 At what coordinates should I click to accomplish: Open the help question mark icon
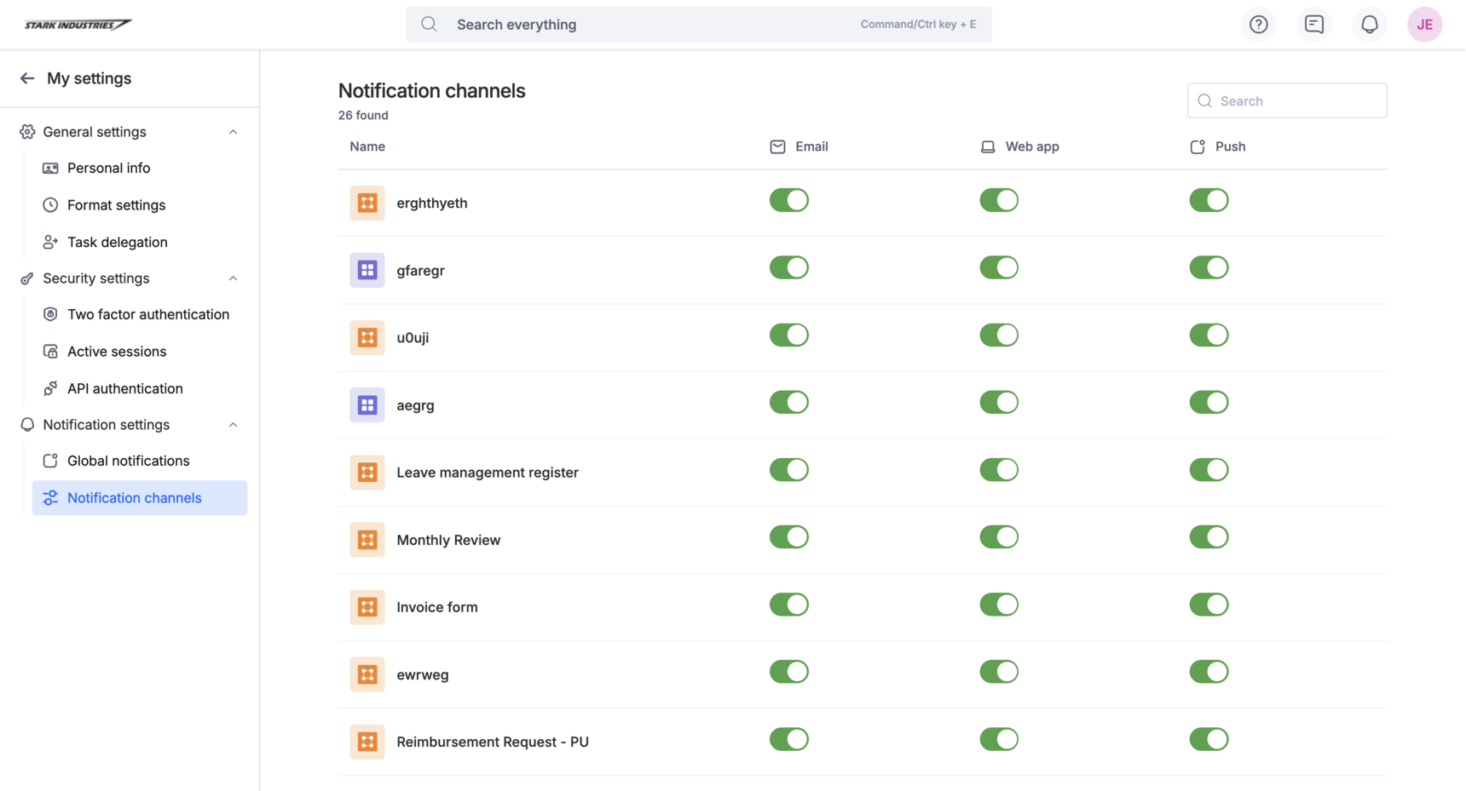(x=1258, y=25)
